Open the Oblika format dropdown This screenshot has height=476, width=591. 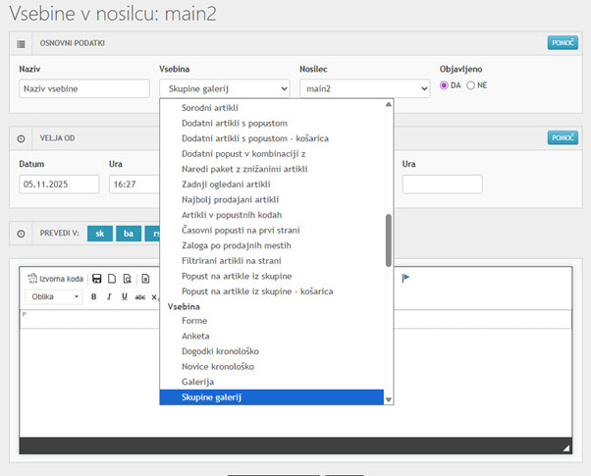tap(54, 296)
